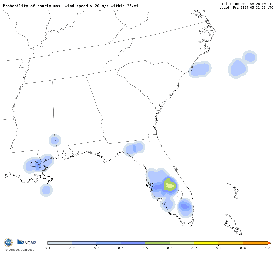The height and width of the screenshot is (253, 276).
Task: Select the Init time text at top right
Action: coord(247,4)
